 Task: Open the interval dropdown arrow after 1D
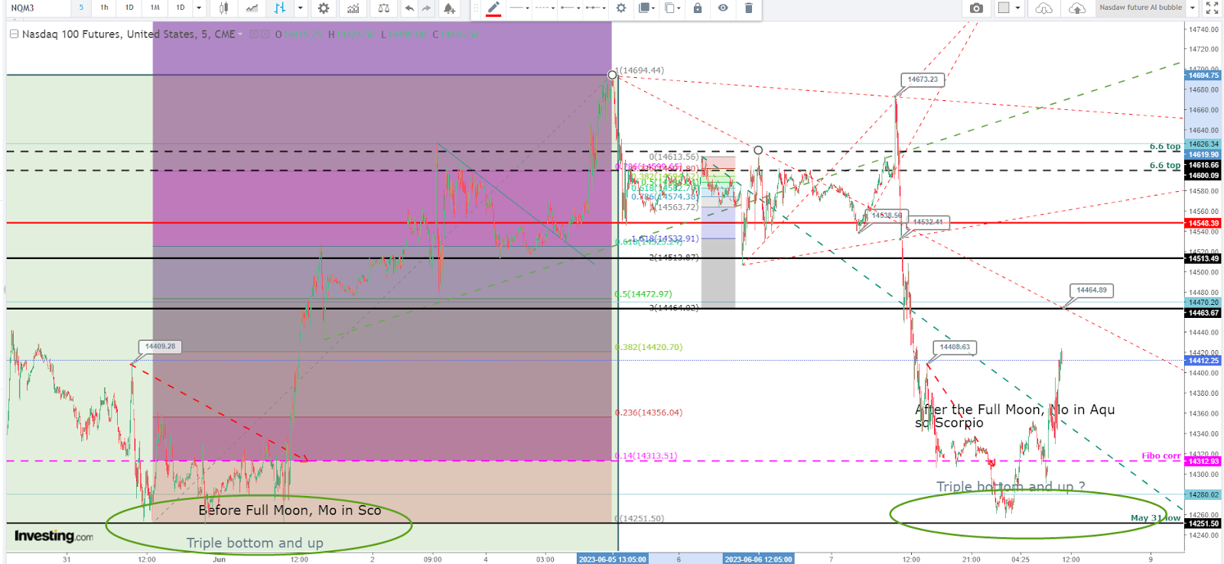click(199, 8)
